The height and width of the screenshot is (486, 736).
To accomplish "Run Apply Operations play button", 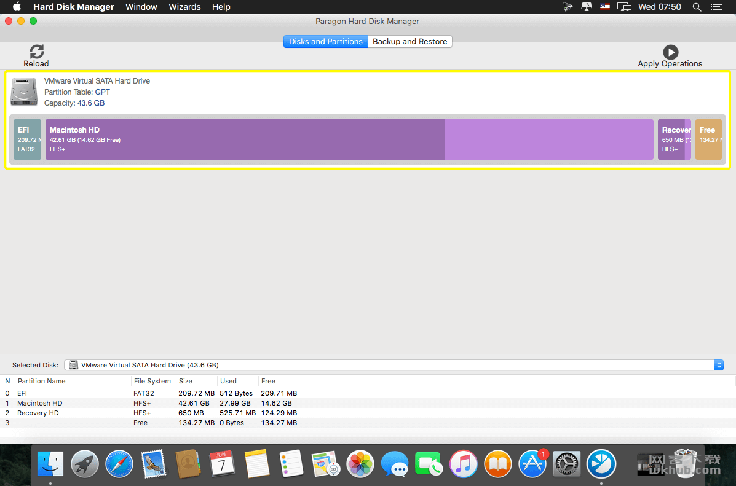I will pos(670,52).
